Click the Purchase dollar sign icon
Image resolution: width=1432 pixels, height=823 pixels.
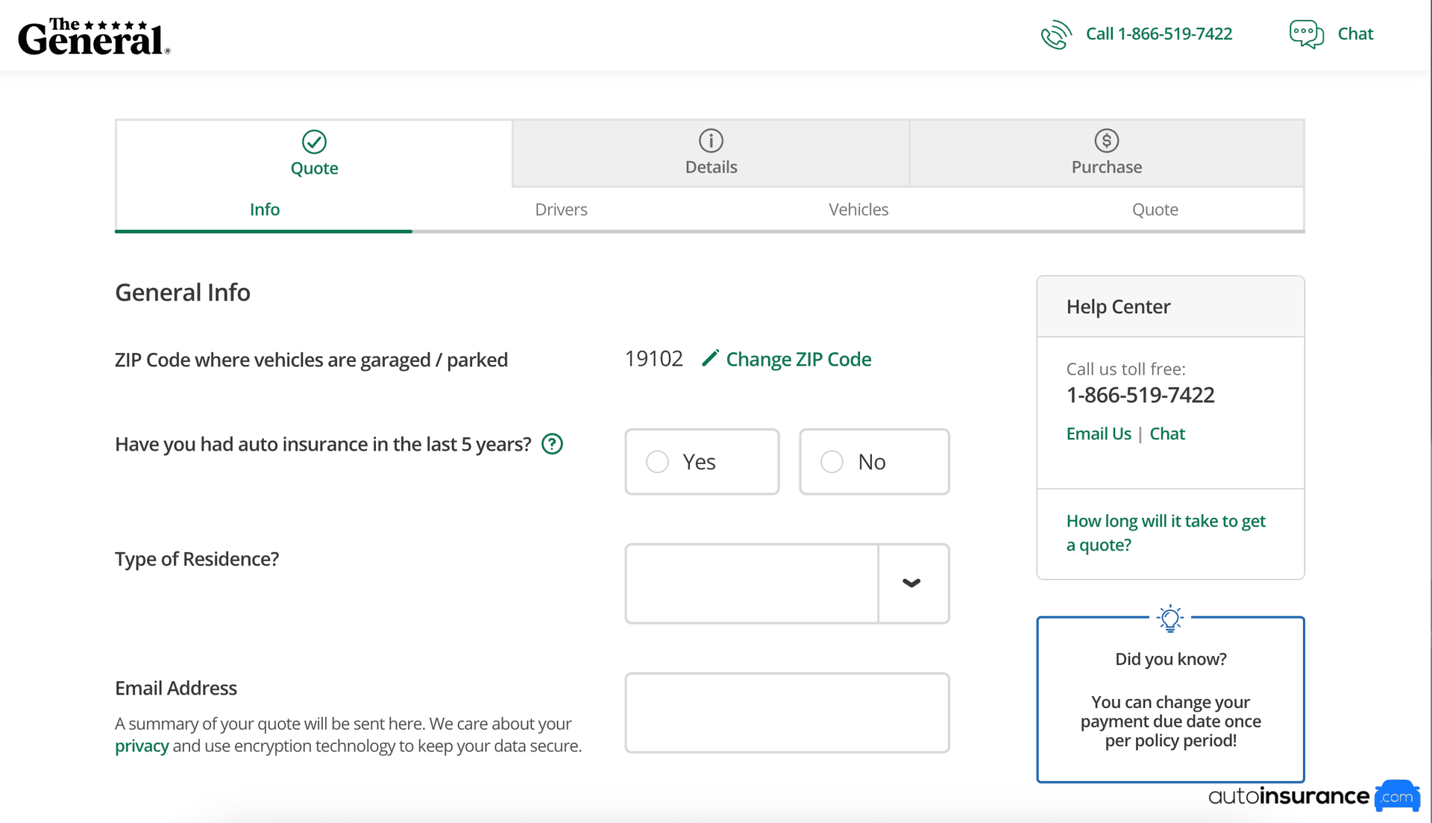pos(1106,140)
